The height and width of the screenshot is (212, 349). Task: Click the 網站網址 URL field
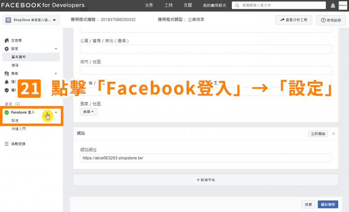206,158
